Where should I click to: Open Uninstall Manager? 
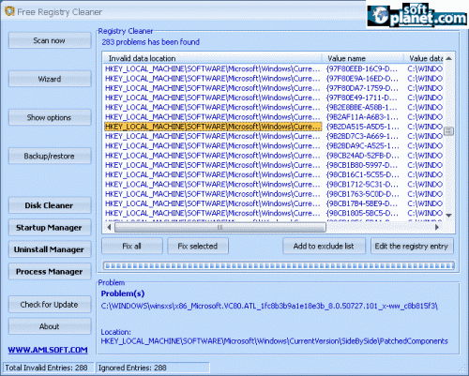[x=50, y=249]
